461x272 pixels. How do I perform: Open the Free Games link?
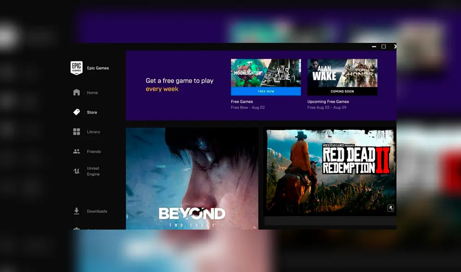(242, 101)
